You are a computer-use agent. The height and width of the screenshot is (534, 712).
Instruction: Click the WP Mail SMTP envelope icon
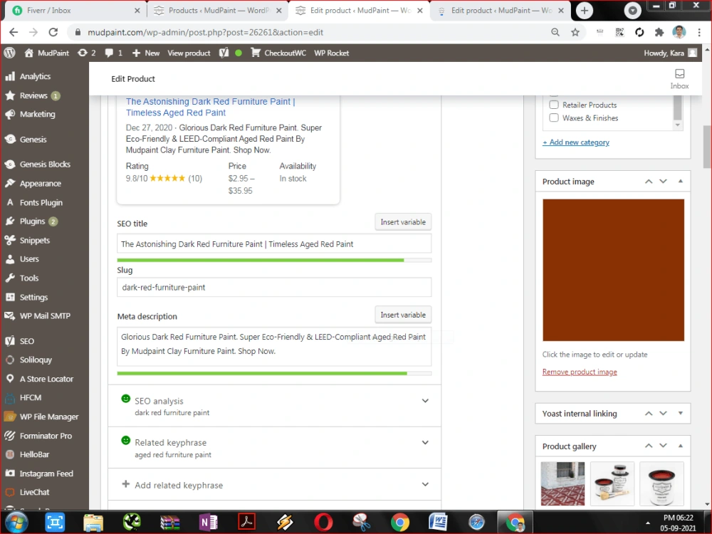[x=9, y=315]
